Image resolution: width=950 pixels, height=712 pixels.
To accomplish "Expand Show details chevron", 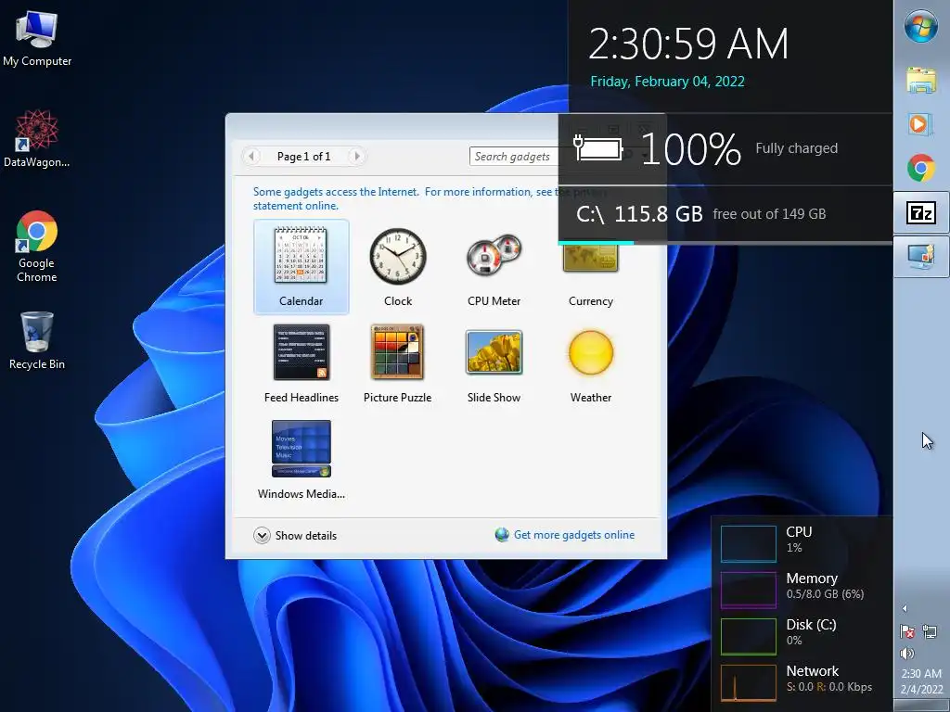I will pos(262,535).
